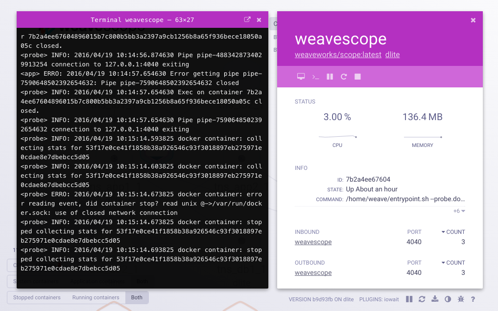Open the weaveworks/scope:latest image link
The width and height of the screenshot is (498, 311).
337,55
